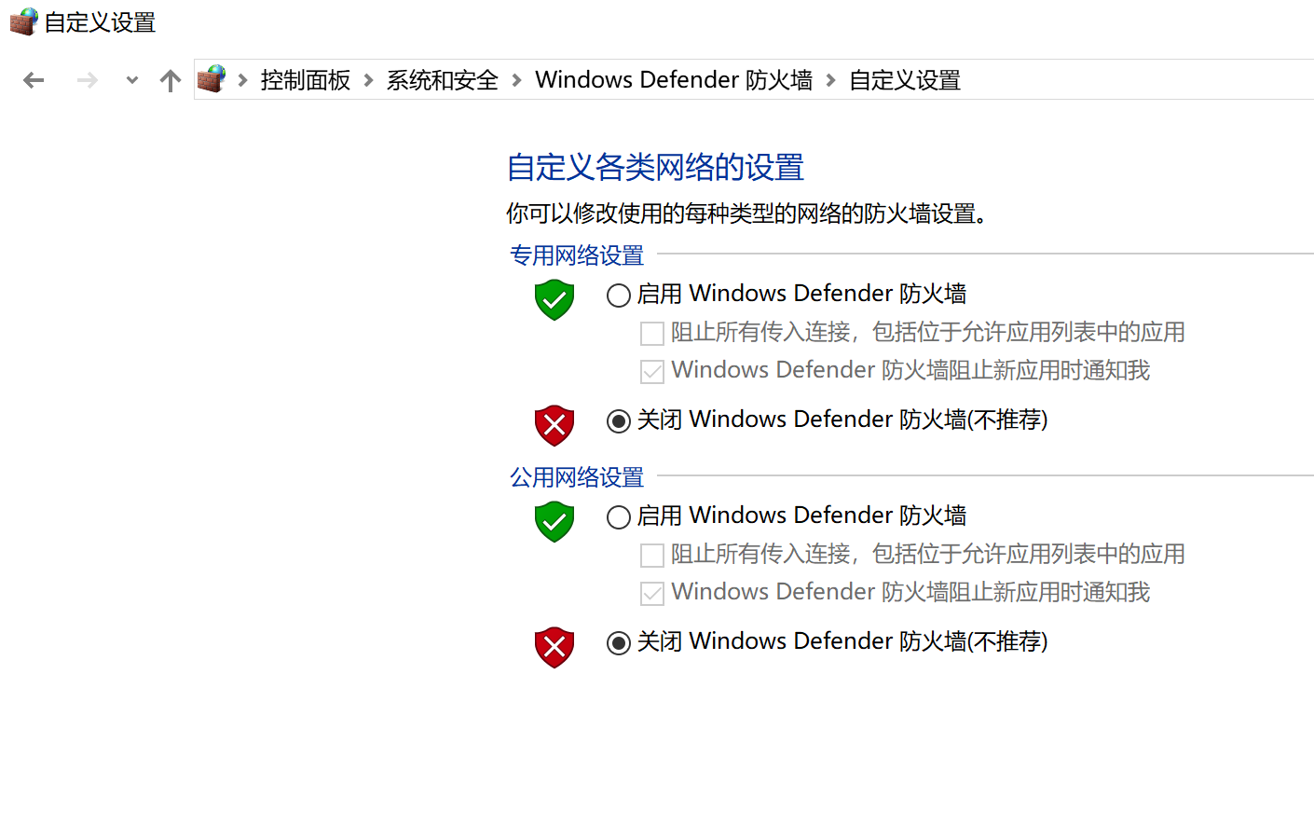Click 自定义设置 breadcrumb item

click(x=905, y=80)
